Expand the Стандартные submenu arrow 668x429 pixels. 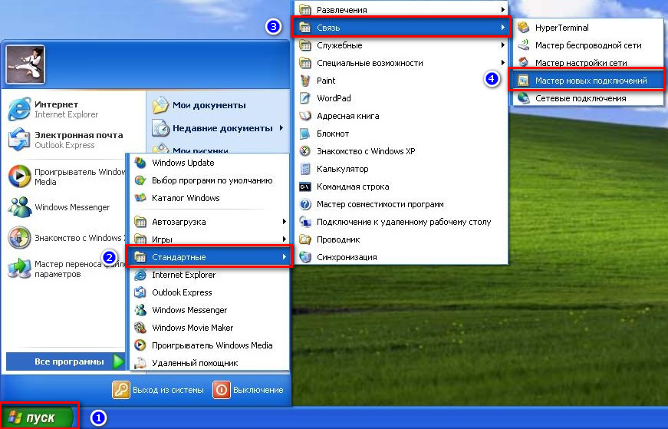[x=284, y=257]
